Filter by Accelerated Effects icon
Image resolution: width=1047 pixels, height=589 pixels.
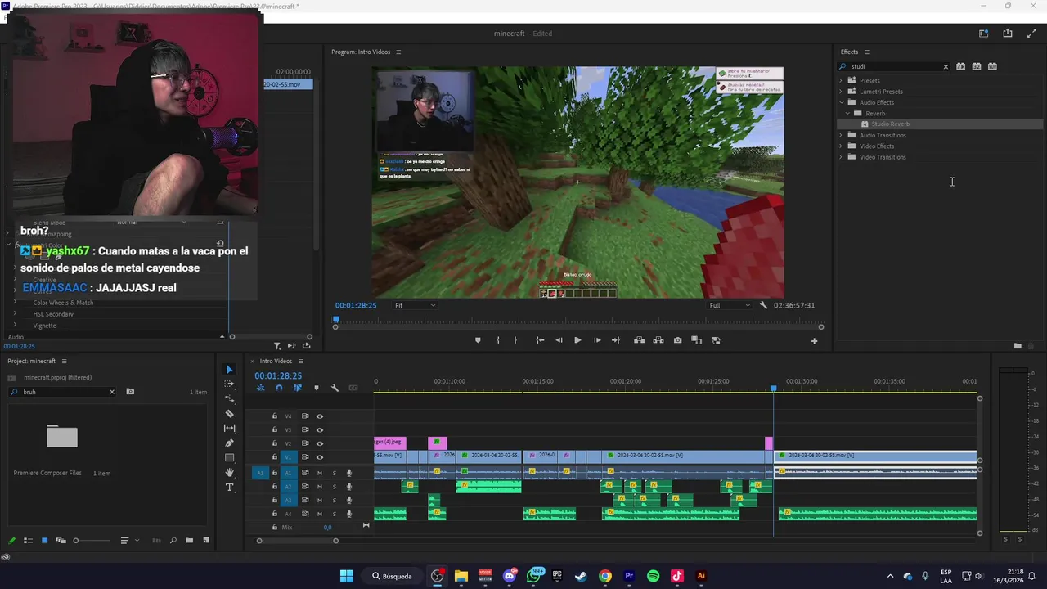tap(961, 66)
